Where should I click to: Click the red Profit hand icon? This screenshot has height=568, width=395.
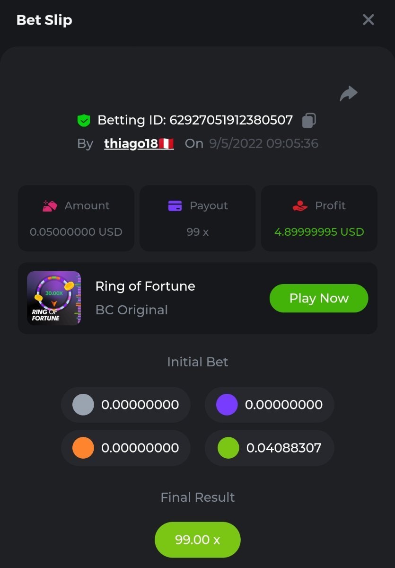tap(300, 206)
